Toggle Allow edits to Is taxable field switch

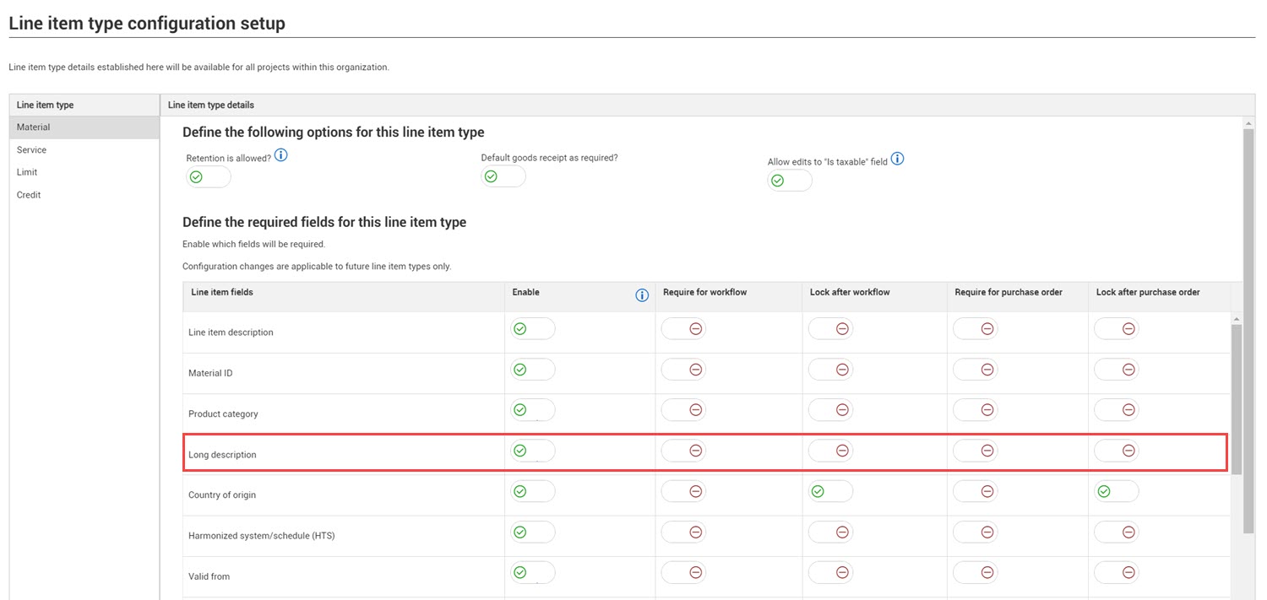(790, 181)
